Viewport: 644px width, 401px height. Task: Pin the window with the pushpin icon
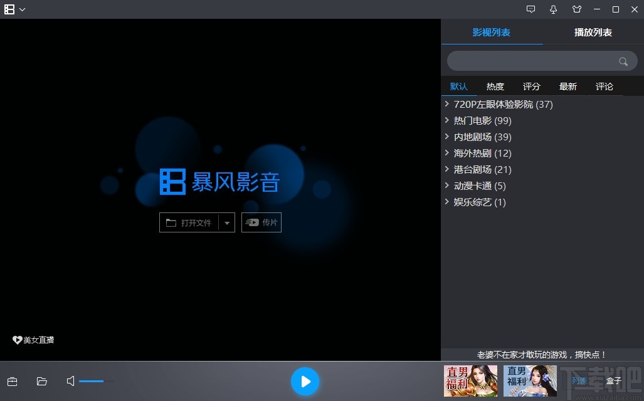[553, 9]
